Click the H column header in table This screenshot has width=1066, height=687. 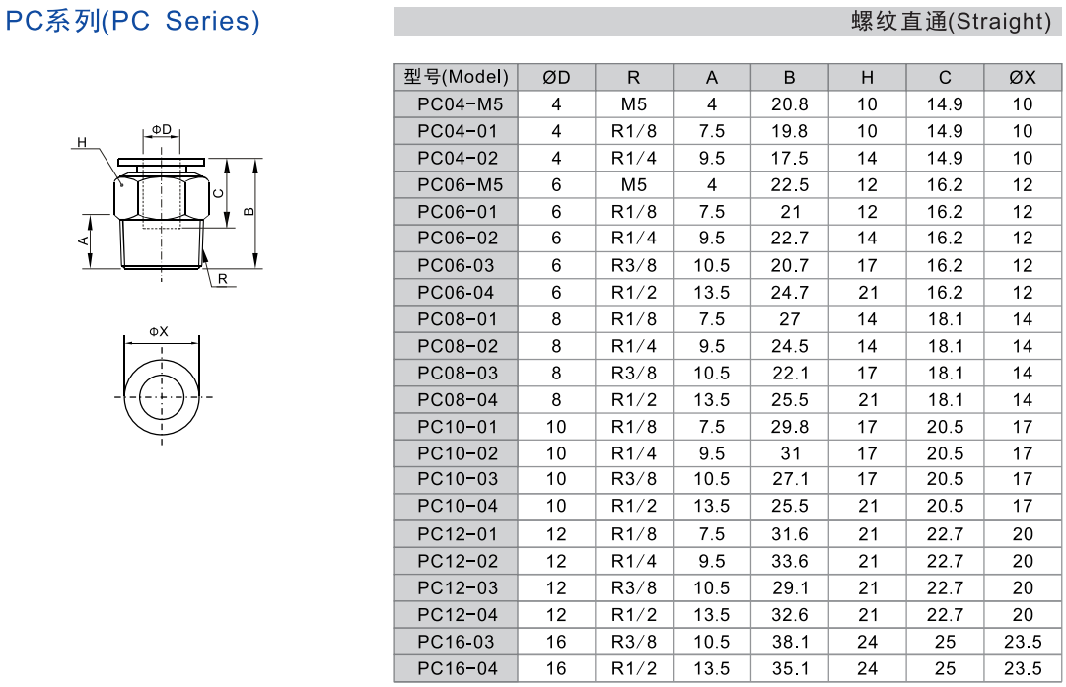tap(867, 78)
